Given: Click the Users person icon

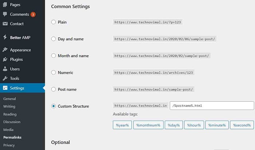Looking at the screenshot, I should click(x=5, y=69).
